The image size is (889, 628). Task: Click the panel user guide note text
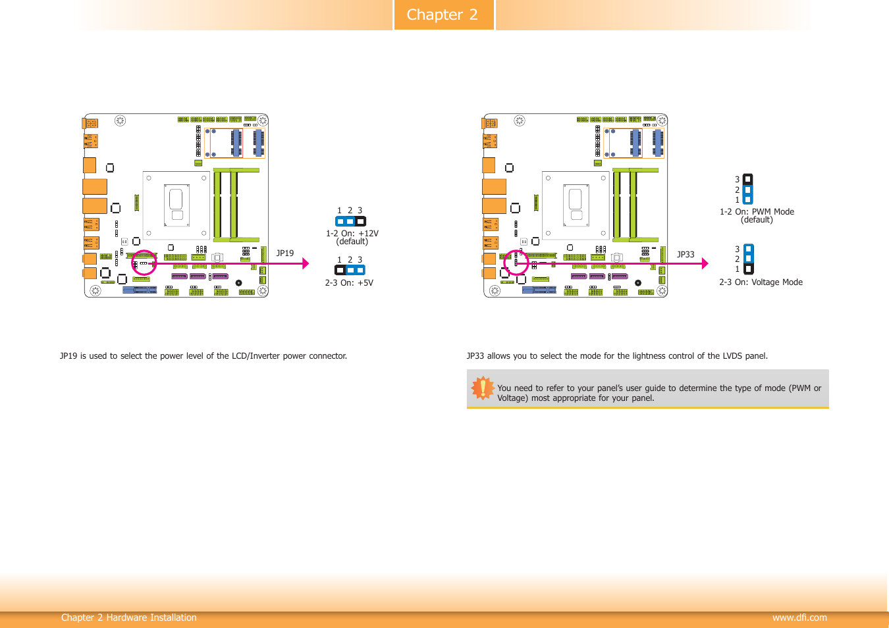coord(659,393)
